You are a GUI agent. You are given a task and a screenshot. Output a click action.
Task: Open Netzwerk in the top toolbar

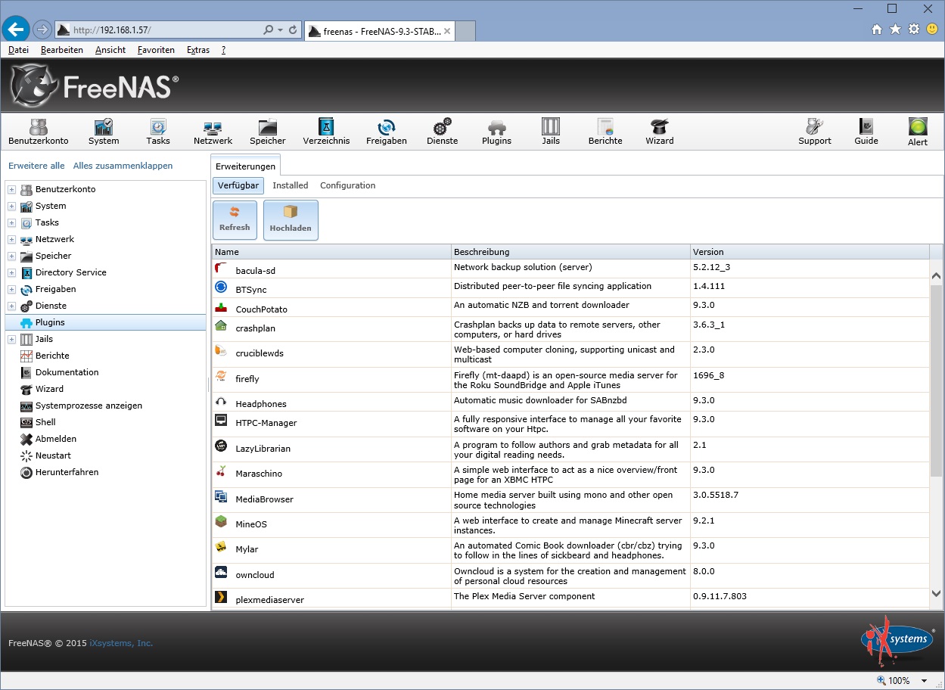pyautogui.click(x=213, y=131)
